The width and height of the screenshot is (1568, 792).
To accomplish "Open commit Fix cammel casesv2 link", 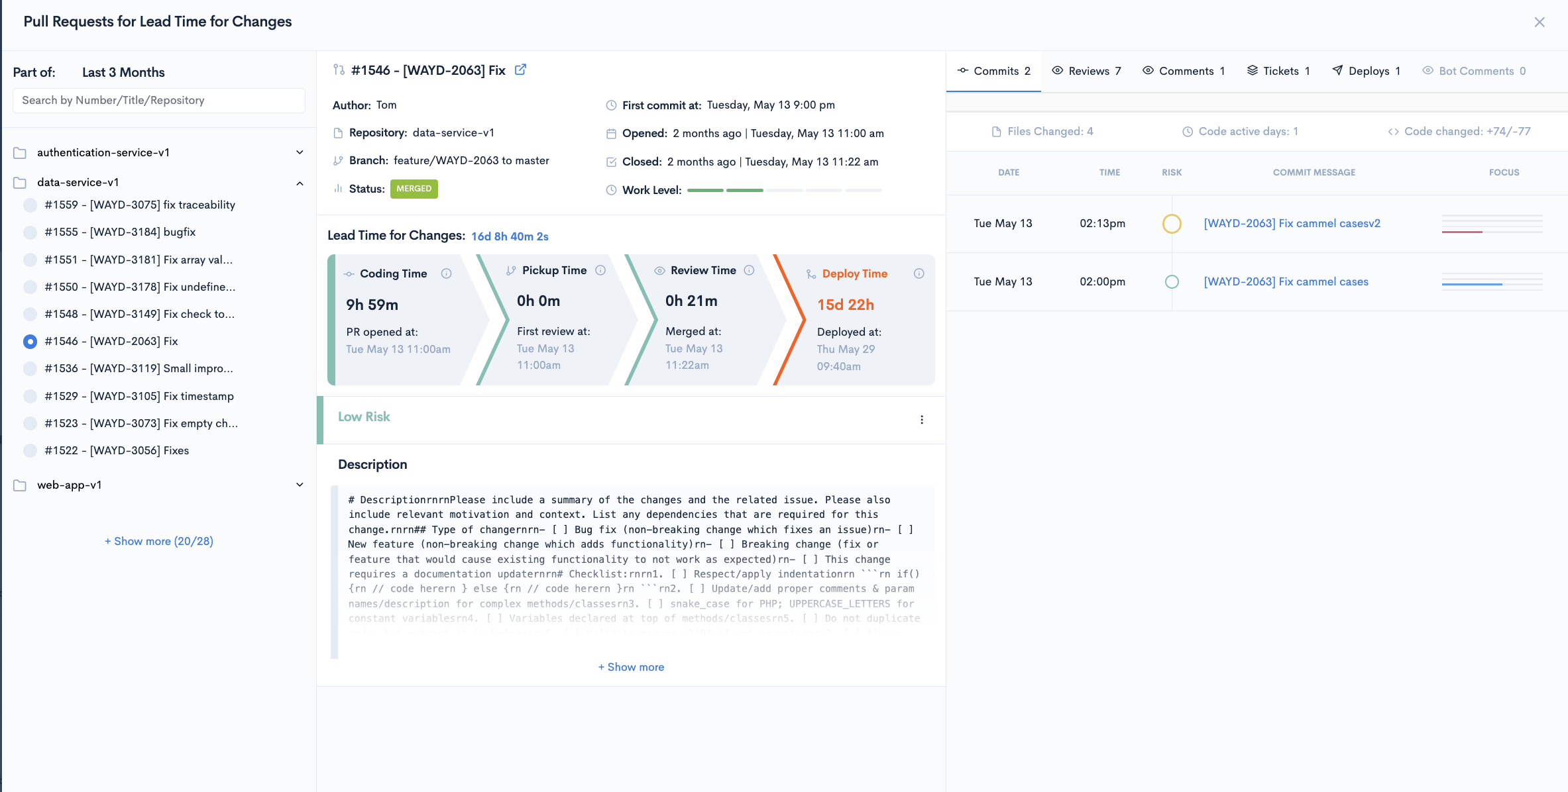I will [1292, 224].
